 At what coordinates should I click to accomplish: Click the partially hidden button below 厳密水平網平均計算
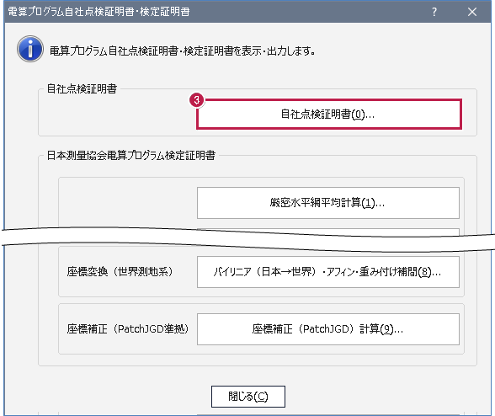[x=328, y=232]
